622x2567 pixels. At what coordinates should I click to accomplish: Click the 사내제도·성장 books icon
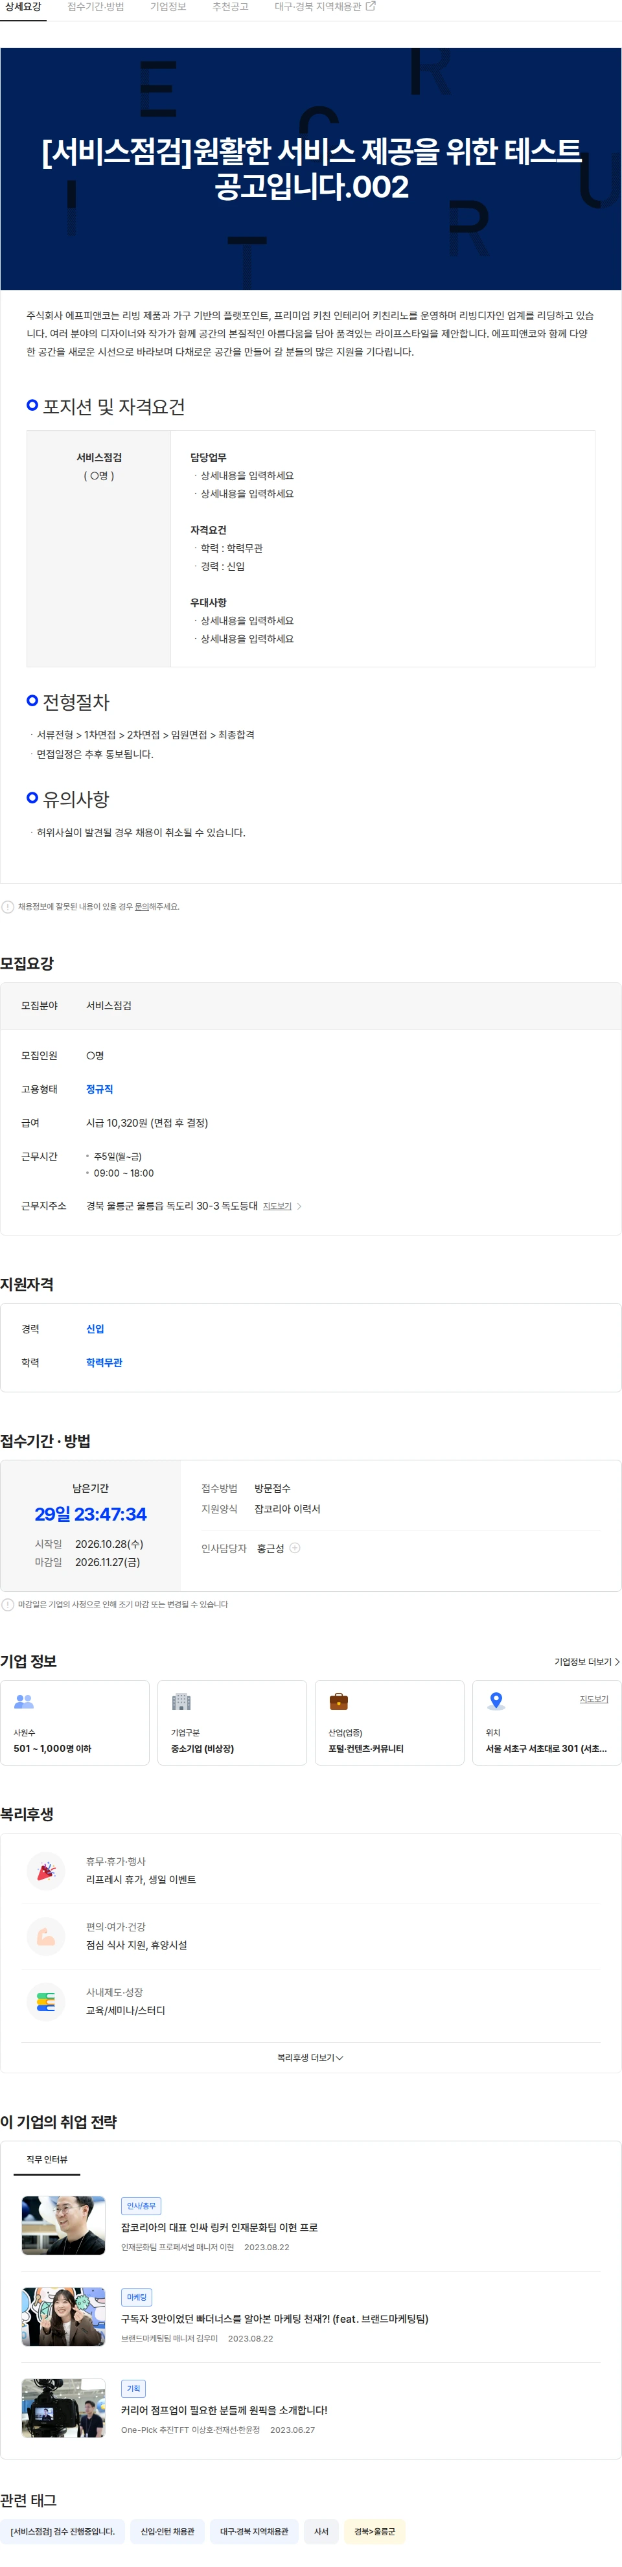pos(46,2002)
